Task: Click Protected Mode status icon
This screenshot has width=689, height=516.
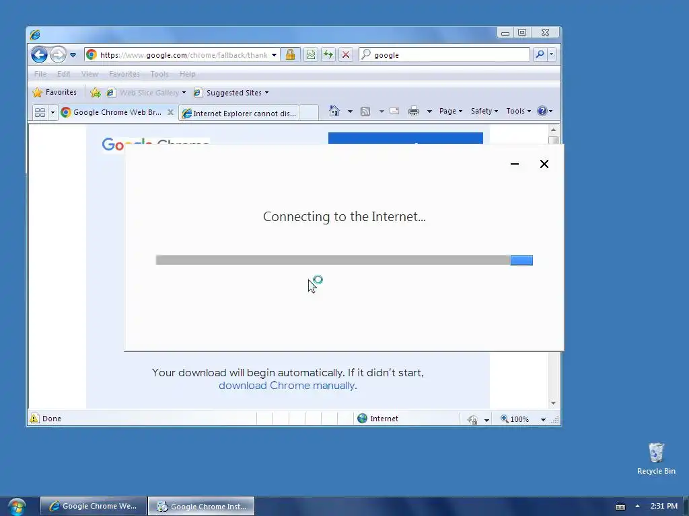Action: coord(473,420)
